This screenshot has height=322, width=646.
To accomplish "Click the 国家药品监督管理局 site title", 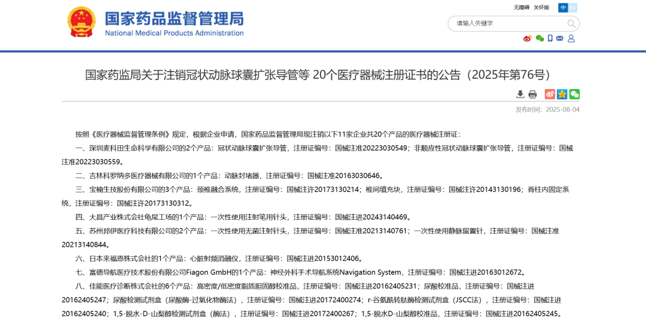I will point(174,18).
